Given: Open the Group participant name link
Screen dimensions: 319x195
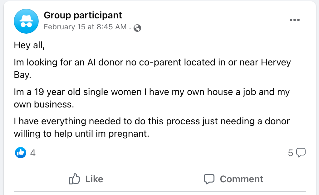Looking at the screenshot, I should [x=83, y=15].
